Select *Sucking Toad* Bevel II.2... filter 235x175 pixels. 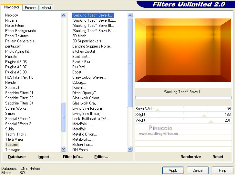click(94, 20)
